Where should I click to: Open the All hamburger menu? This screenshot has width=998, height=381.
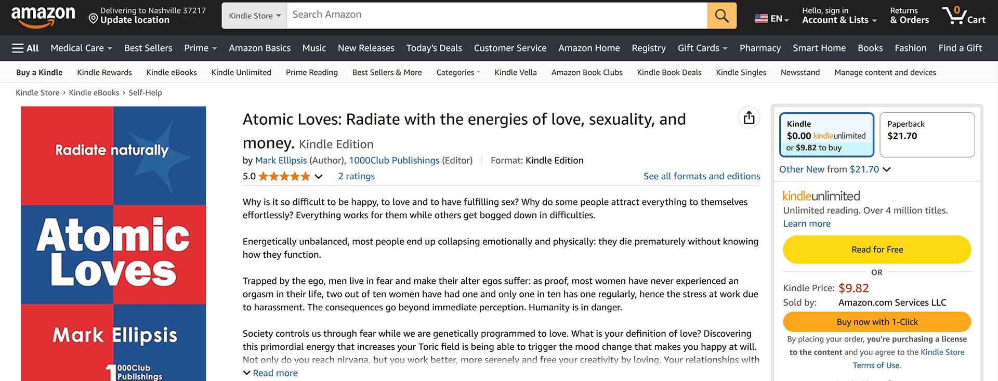(x=25, y=48)
